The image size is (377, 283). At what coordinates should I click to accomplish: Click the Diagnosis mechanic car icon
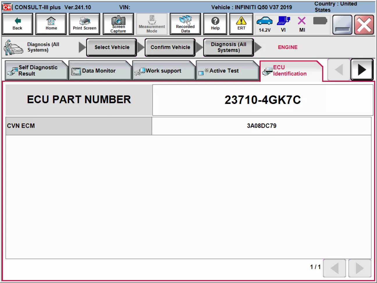[13, 47]
